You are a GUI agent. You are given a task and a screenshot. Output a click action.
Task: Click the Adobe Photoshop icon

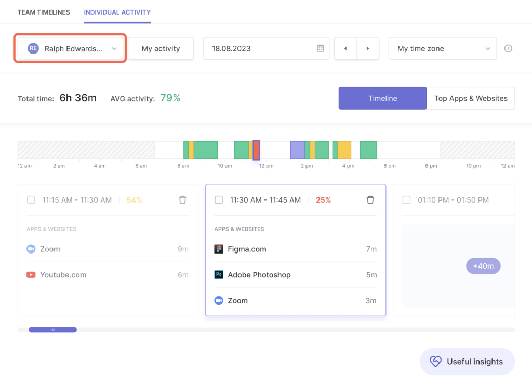pyautogui.click(x=219, y=275)
